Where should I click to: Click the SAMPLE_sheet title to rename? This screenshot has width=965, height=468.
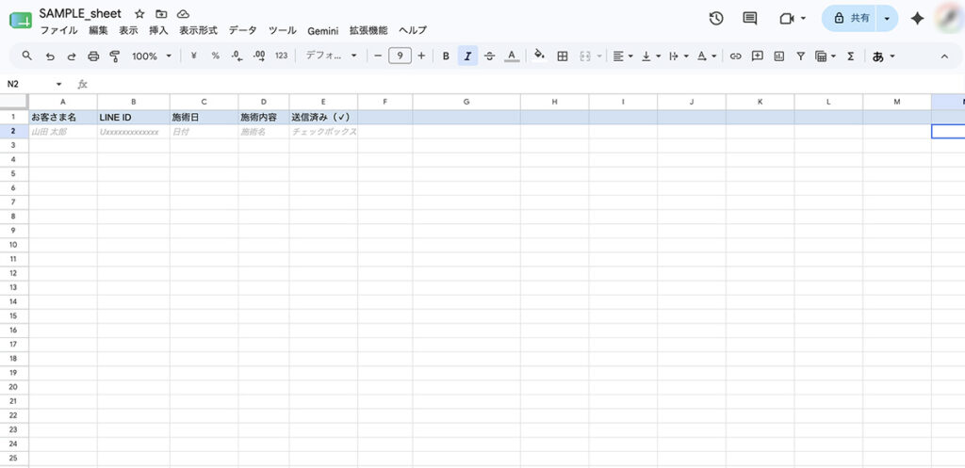tap(80, 13)
